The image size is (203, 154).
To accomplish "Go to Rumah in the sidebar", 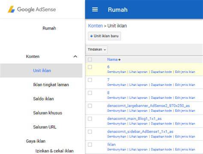I will tap(49, 28).
